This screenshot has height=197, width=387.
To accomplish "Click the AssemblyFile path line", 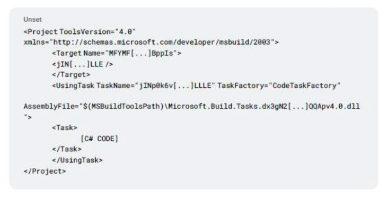I will click(192, 106).
